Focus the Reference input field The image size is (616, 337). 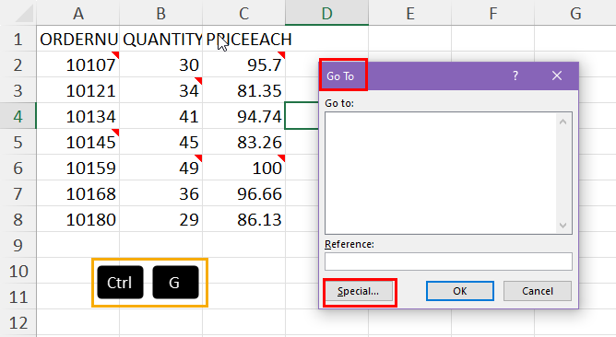[x=448, y=261]
